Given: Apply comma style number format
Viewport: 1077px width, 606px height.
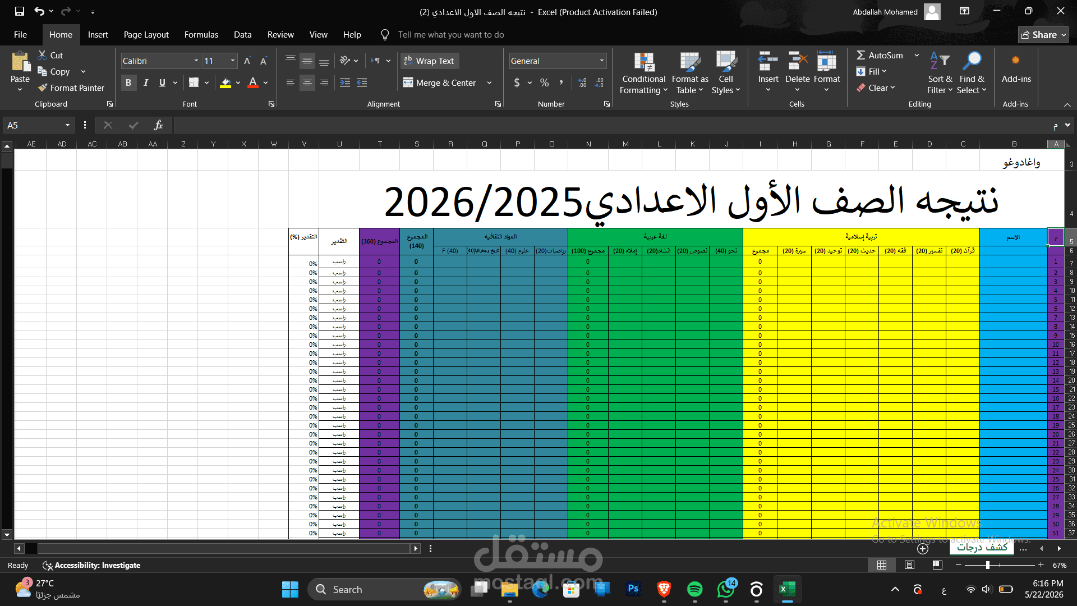Looking at the screenshot, I should (560, 82).
